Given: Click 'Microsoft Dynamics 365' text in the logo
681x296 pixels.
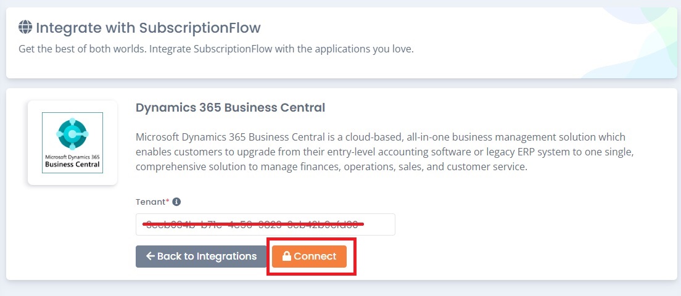Looking at the screenshot, I should 72,157.
